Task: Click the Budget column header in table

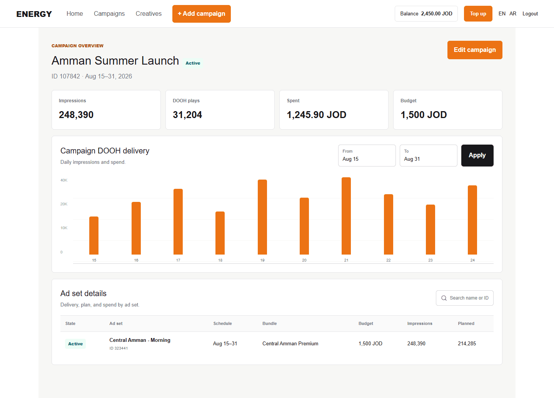Action: click(x=366, y=323)
